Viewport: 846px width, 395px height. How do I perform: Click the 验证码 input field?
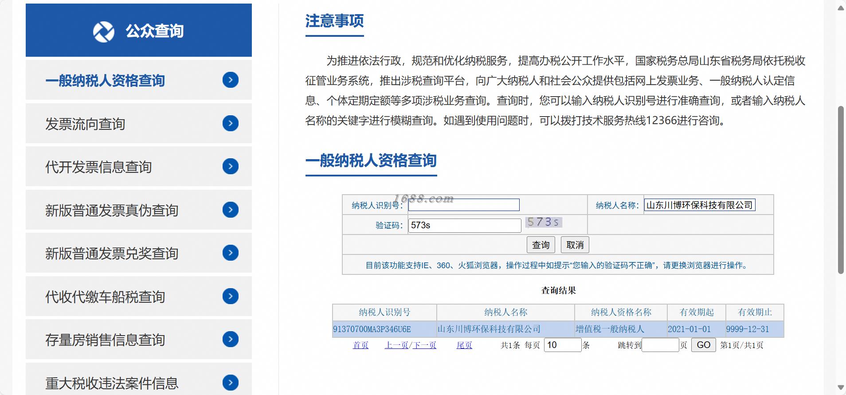tap(465, 225)
